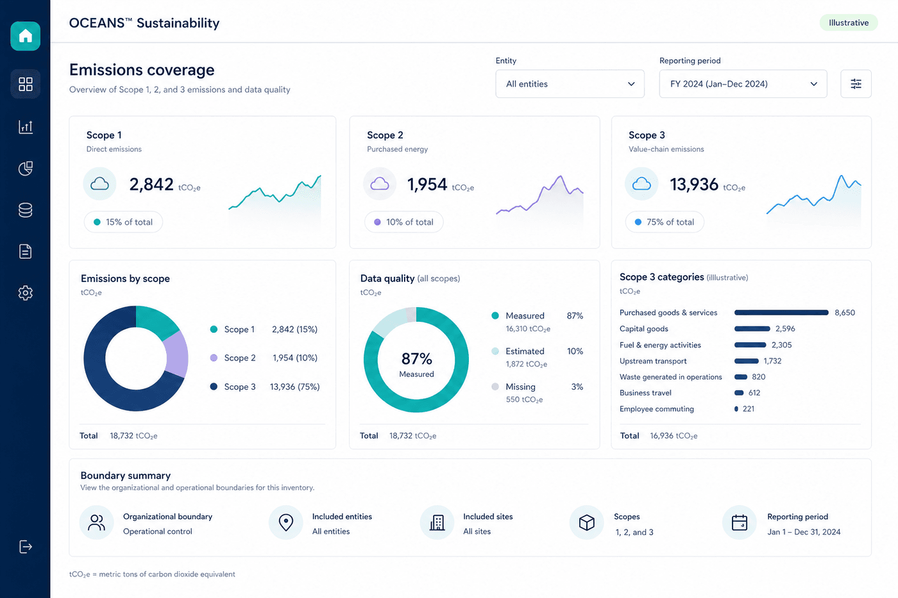898x598 pixels.
Task: Open the Reporting period FY 2024 dropdown
Action: point(743,84)
